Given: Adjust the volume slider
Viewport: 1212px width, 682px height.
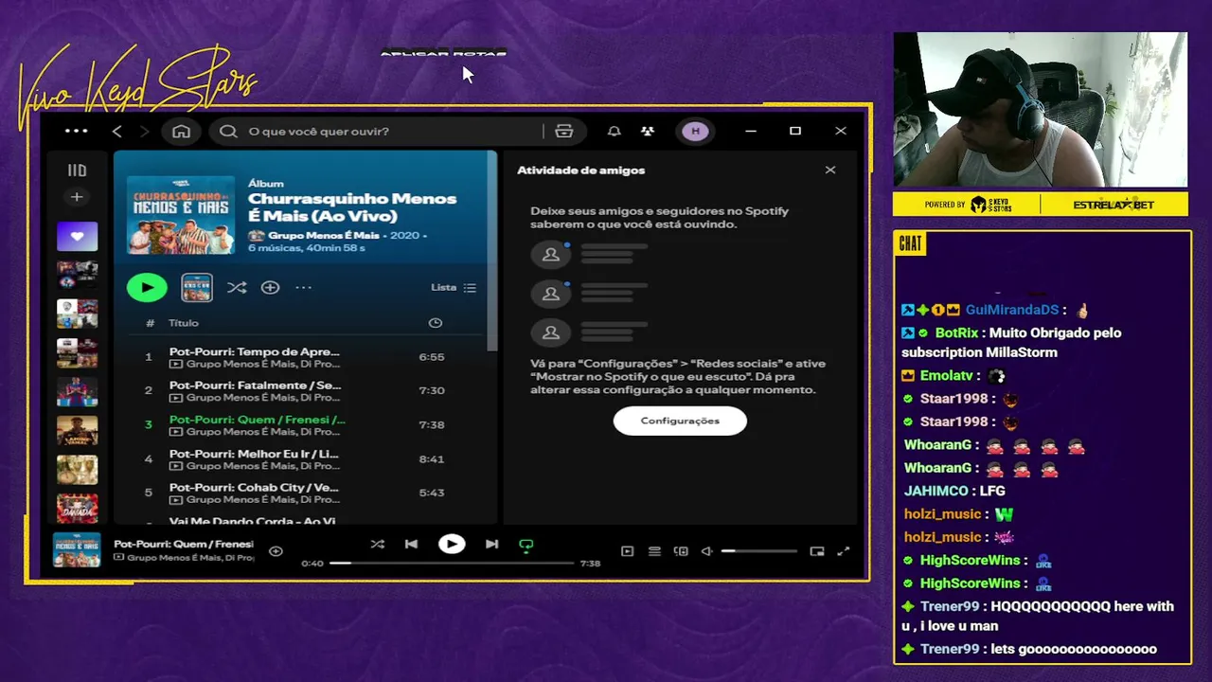Looking at the screenshot, I should click(758, 551).
